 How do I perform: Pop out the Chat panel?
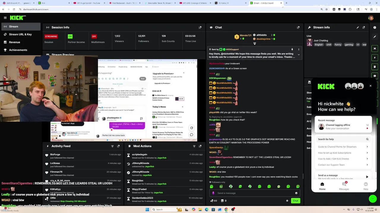point(298,28)
